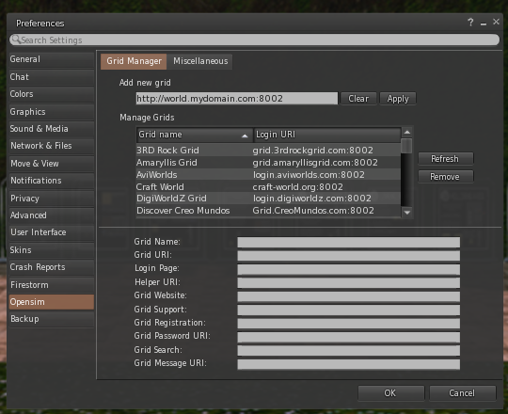The image size is (508, 414).
Task: Open the Firestorm preferences section
Action: coord(51,285)
